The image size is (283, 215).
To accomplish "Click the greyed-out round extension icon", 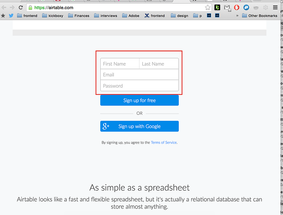I will click(256, 8).
